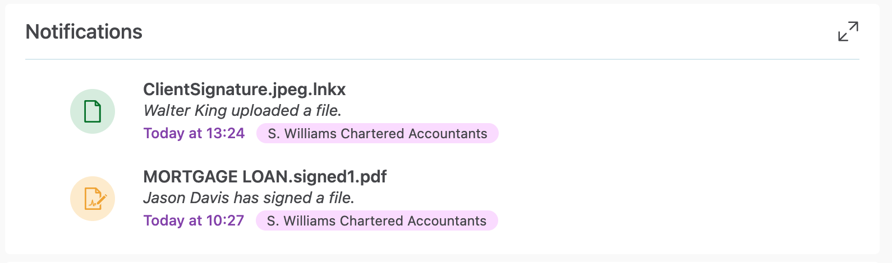Click "signed1.pdf" part of the mortgage filename

(341, 177)
